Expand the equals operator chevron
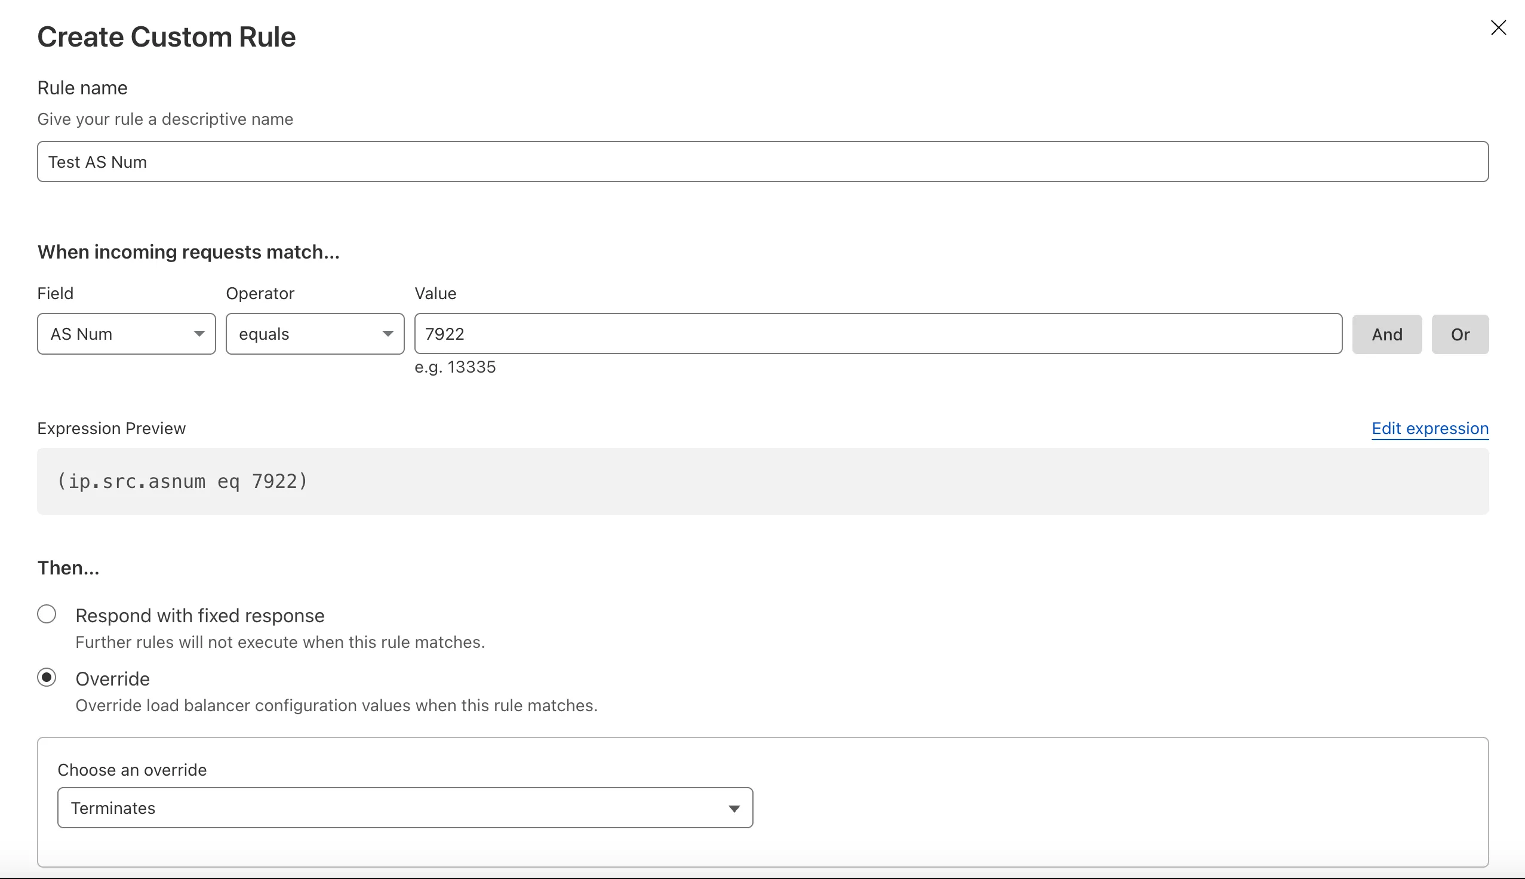Screen dimensions: 1525x879 (388, 334)
